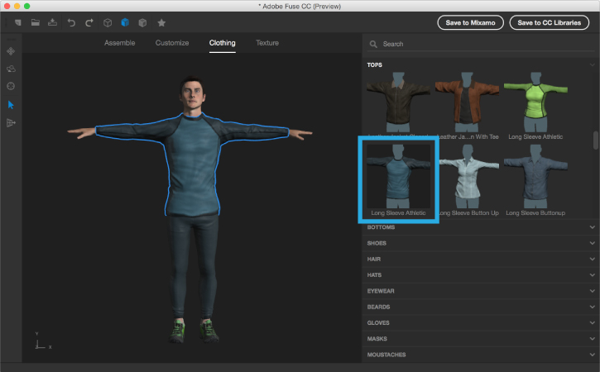
Task: Select the move pan tool in sidebar
Action: click(x=11, y=51)
